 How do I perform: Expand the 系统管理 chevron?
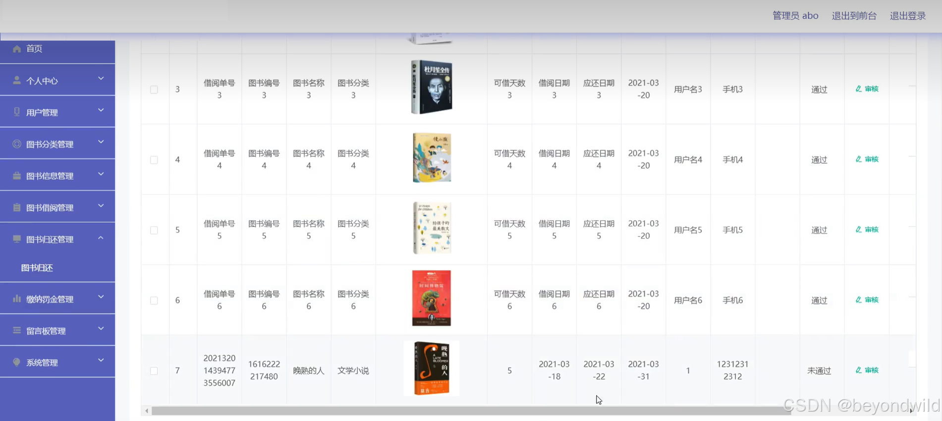coord(101,360)
